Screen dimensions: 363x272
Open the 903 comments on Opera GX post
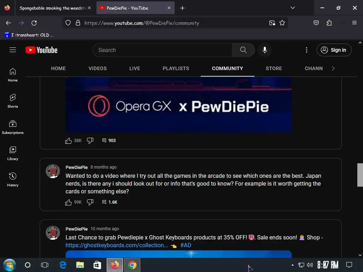click(x=109, y=141)
